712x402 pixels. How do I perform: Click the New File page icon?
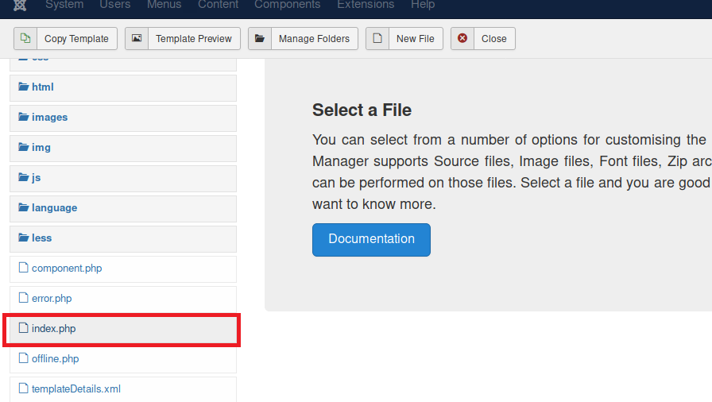pos(377,38)
